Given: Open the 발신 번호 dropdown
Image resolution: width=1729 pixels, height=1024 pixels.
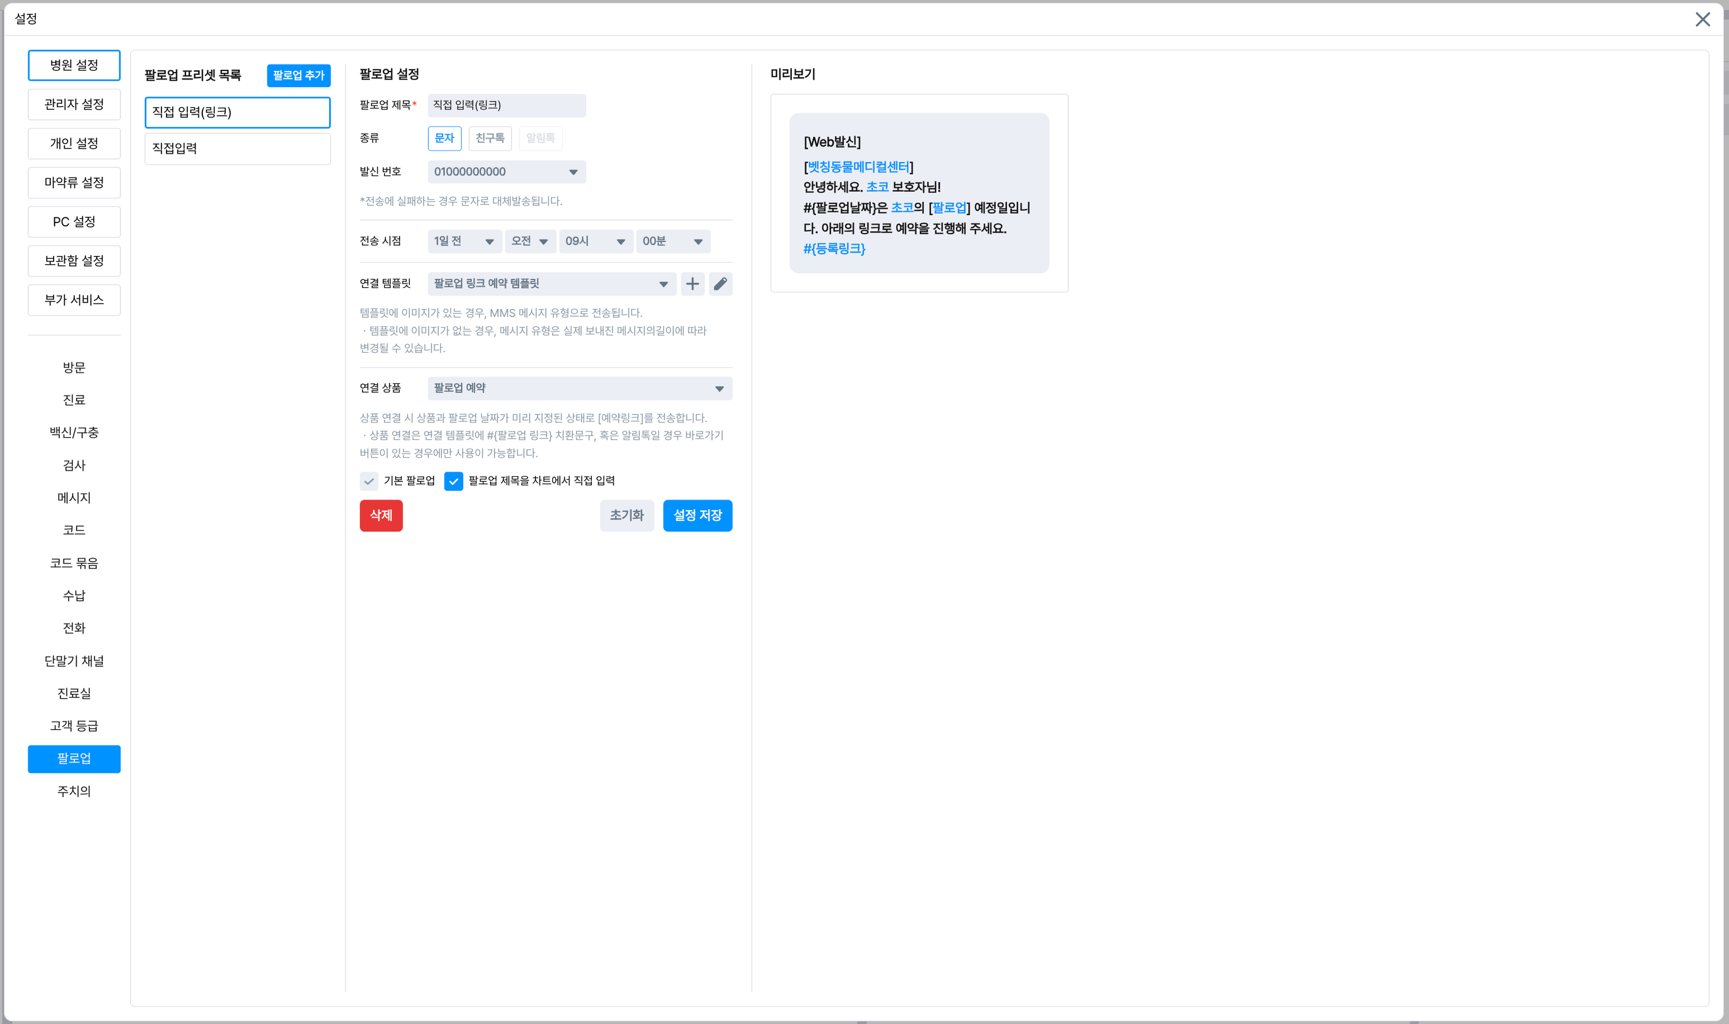Looking at the screenshot, I should (506, 172).
